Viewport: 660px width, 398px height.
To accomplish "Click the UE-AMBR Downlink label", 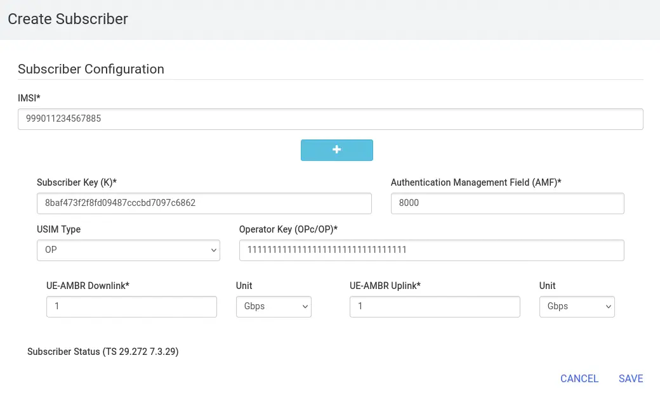I will point(88,286).
